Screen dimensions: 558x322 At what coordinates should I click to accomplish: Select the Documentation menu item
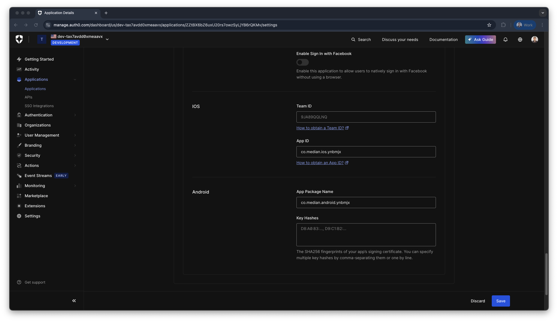click(443, 40)
